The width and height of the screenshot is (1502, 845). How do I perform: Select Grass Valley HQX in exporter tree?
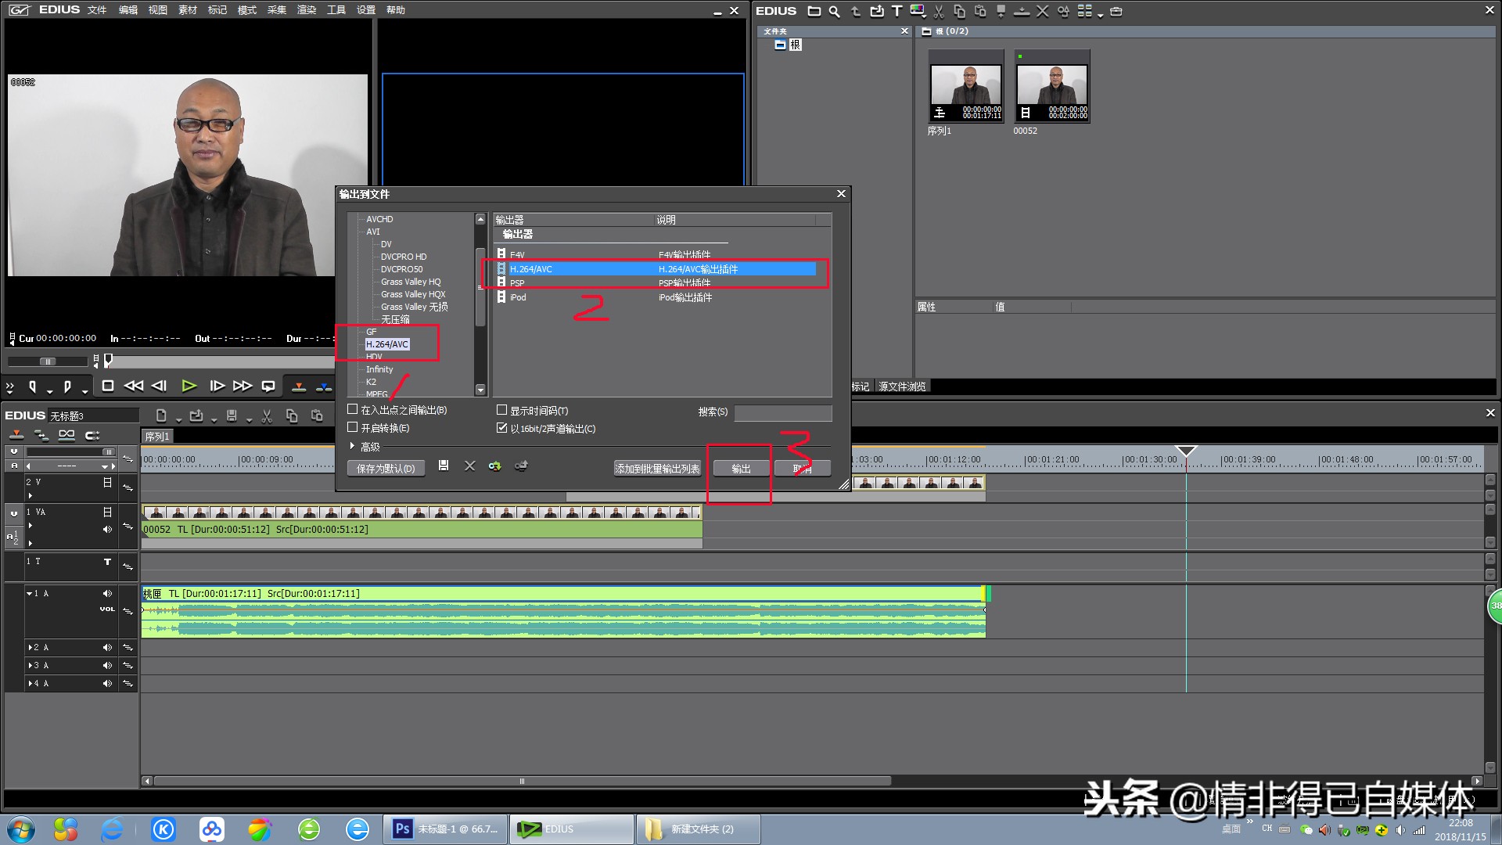pyautogui.click(x=413, y=294)
